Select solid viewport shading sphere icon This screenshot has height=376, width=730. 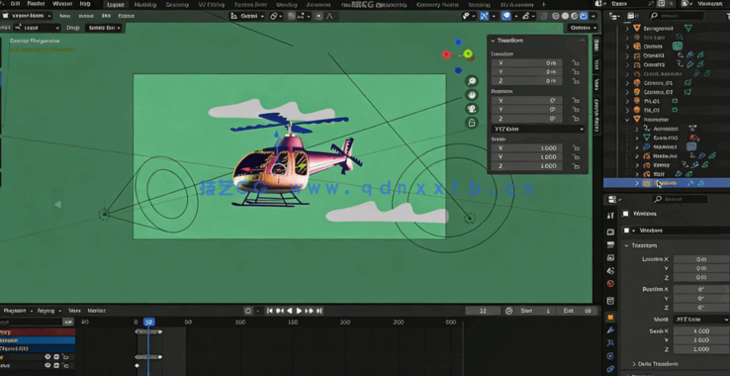(565, 16)
